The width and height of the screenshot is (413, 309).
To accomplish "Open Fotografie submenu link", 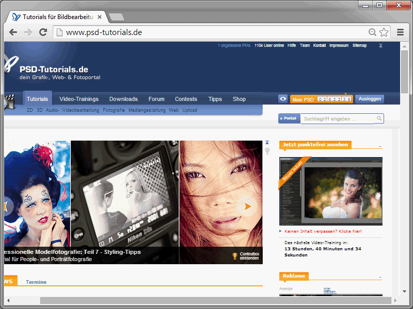I will tap(114, 110).
